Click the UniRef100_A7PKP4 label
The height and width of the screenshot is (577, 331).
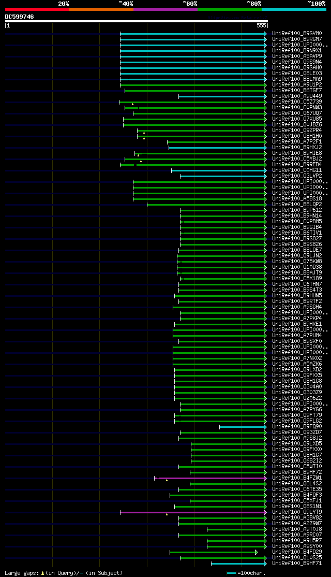coord(297,319)
